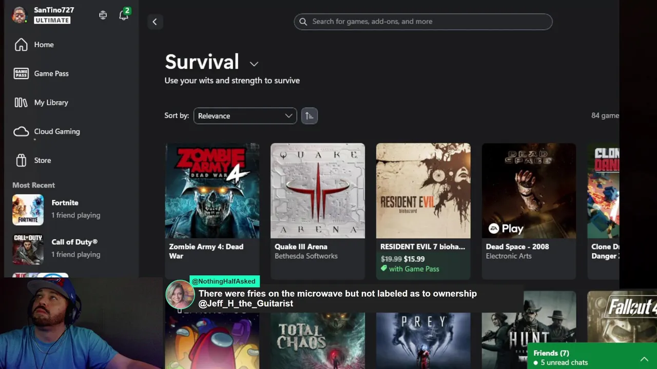Click the Survival heading title

pyautogui.click(x=202, y=62)
